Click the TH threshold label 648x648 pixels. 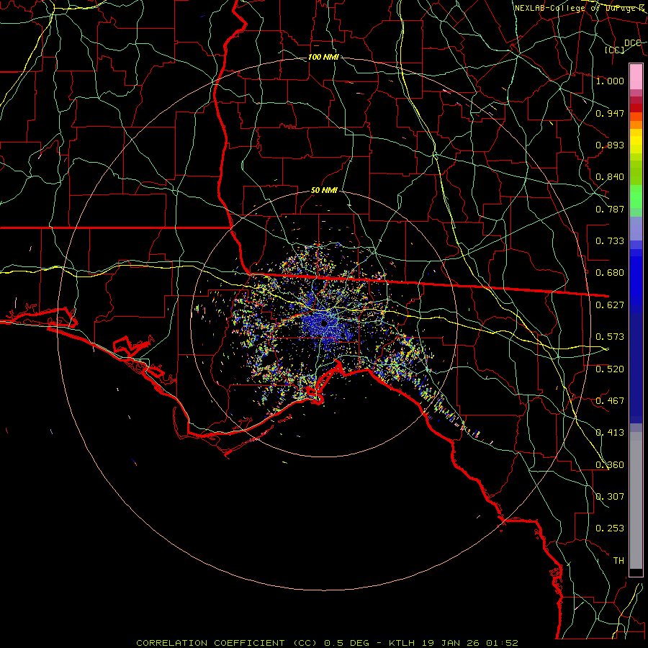click(x=618, y=561)
